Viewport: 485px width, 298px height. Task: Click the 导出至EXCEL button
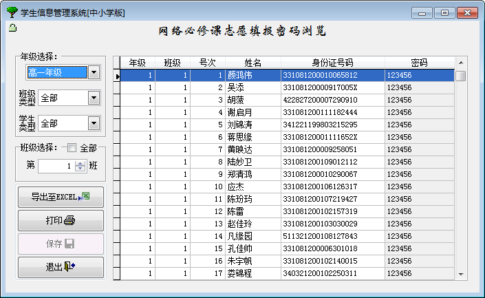pyautogui.click(x=61, y=197)
